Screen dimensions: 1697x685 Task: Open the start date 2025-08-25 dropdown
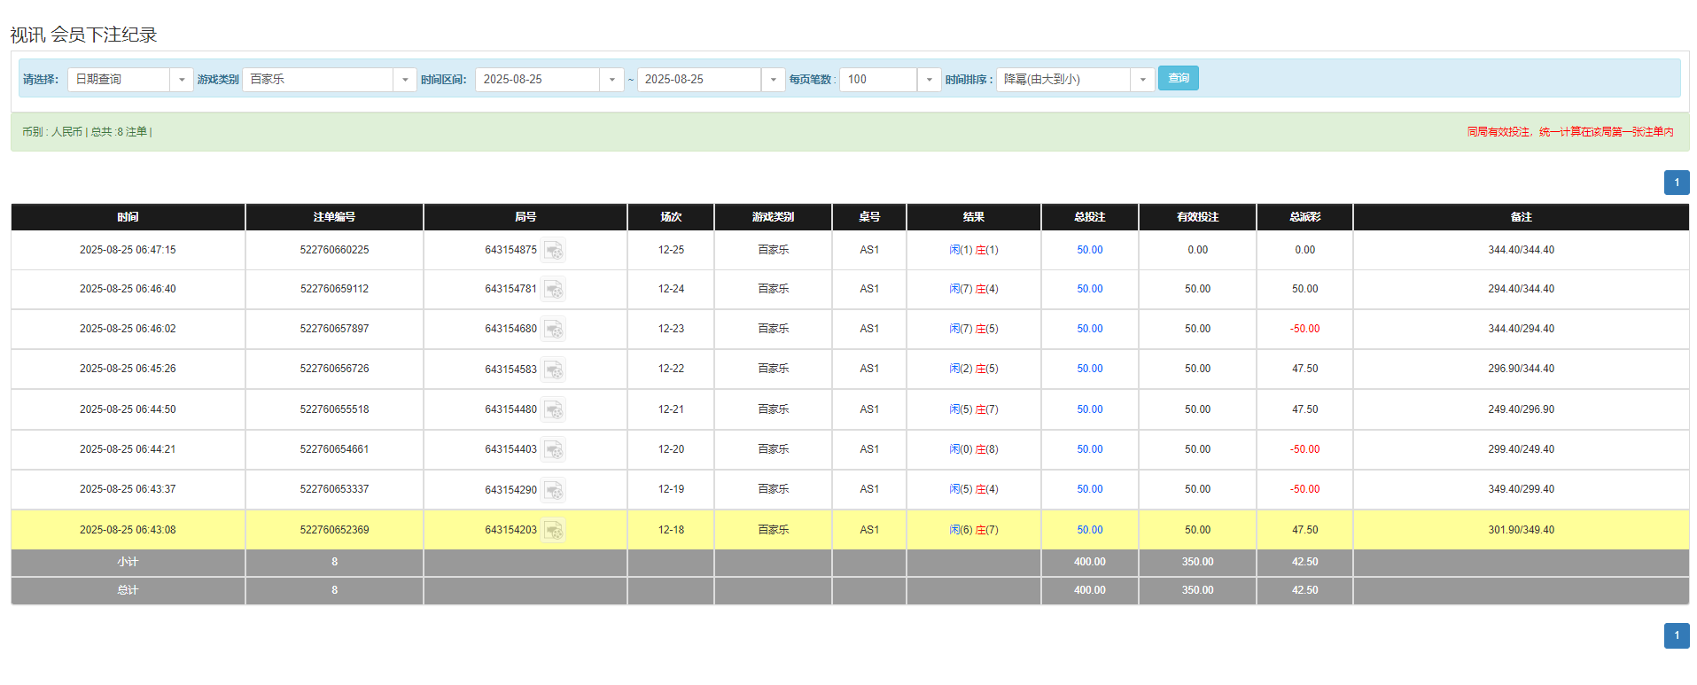coord(611,80)
